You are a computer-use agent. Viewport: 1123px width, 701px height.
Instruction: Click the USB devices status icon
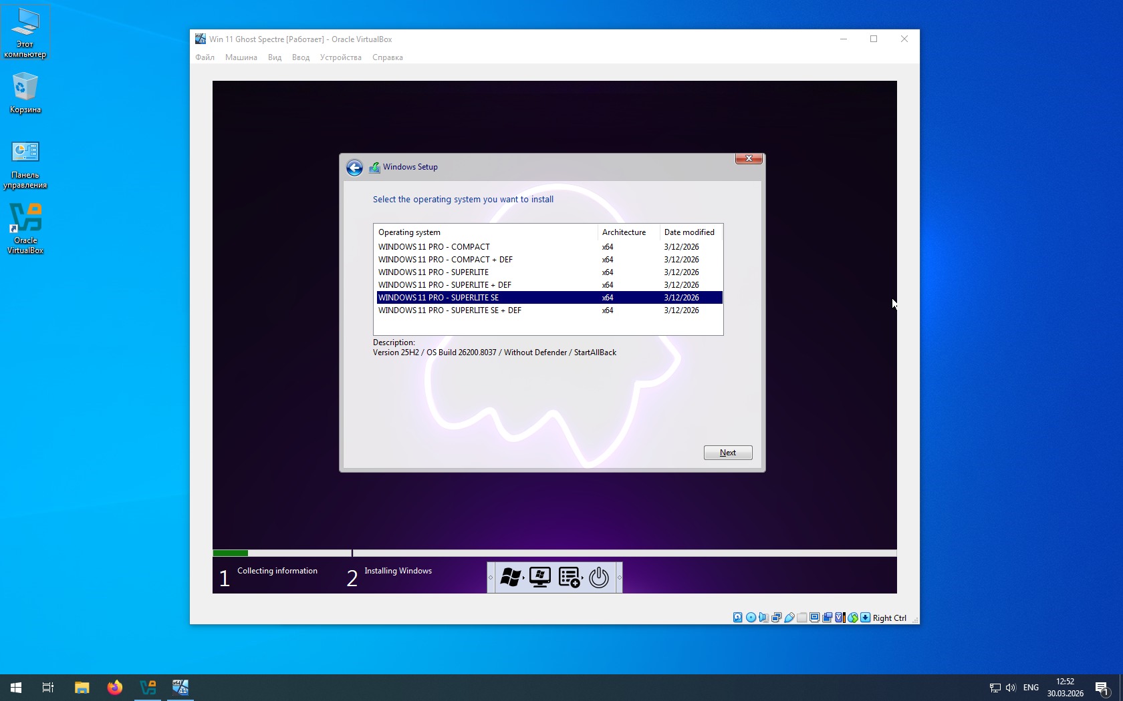point(789,618)
